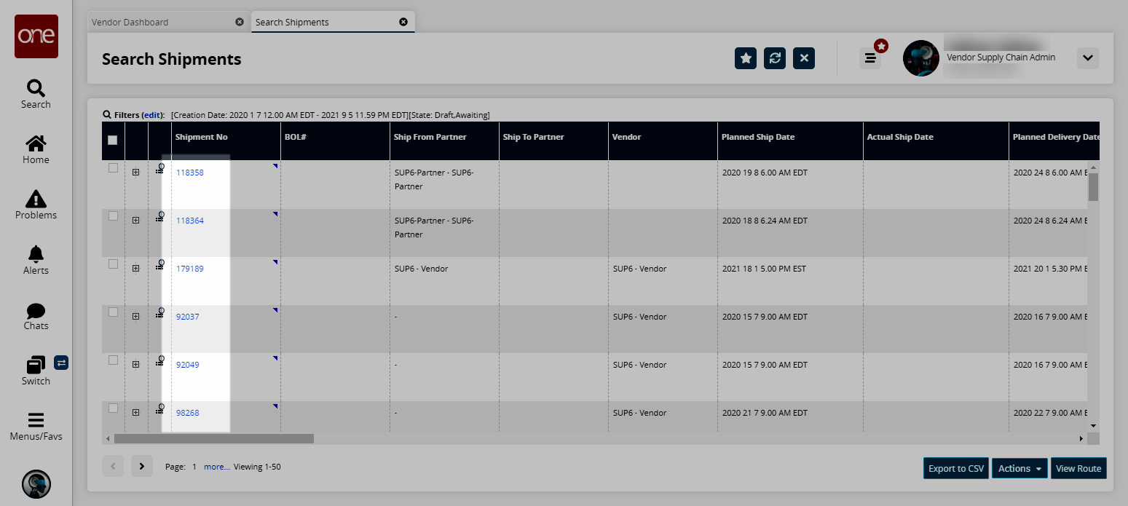
Task: Go to Home in sidebar
Action: click(36, 150)
